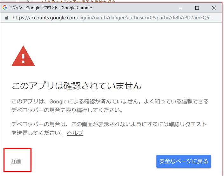The height and width of the screenshot is (176, 224).
Task: Open the ヘルプ link
Action: (75, 133)
